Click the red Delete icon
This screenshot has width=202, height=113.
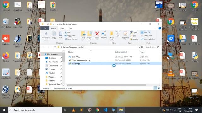pyautogui.click(x=97, y=34)
